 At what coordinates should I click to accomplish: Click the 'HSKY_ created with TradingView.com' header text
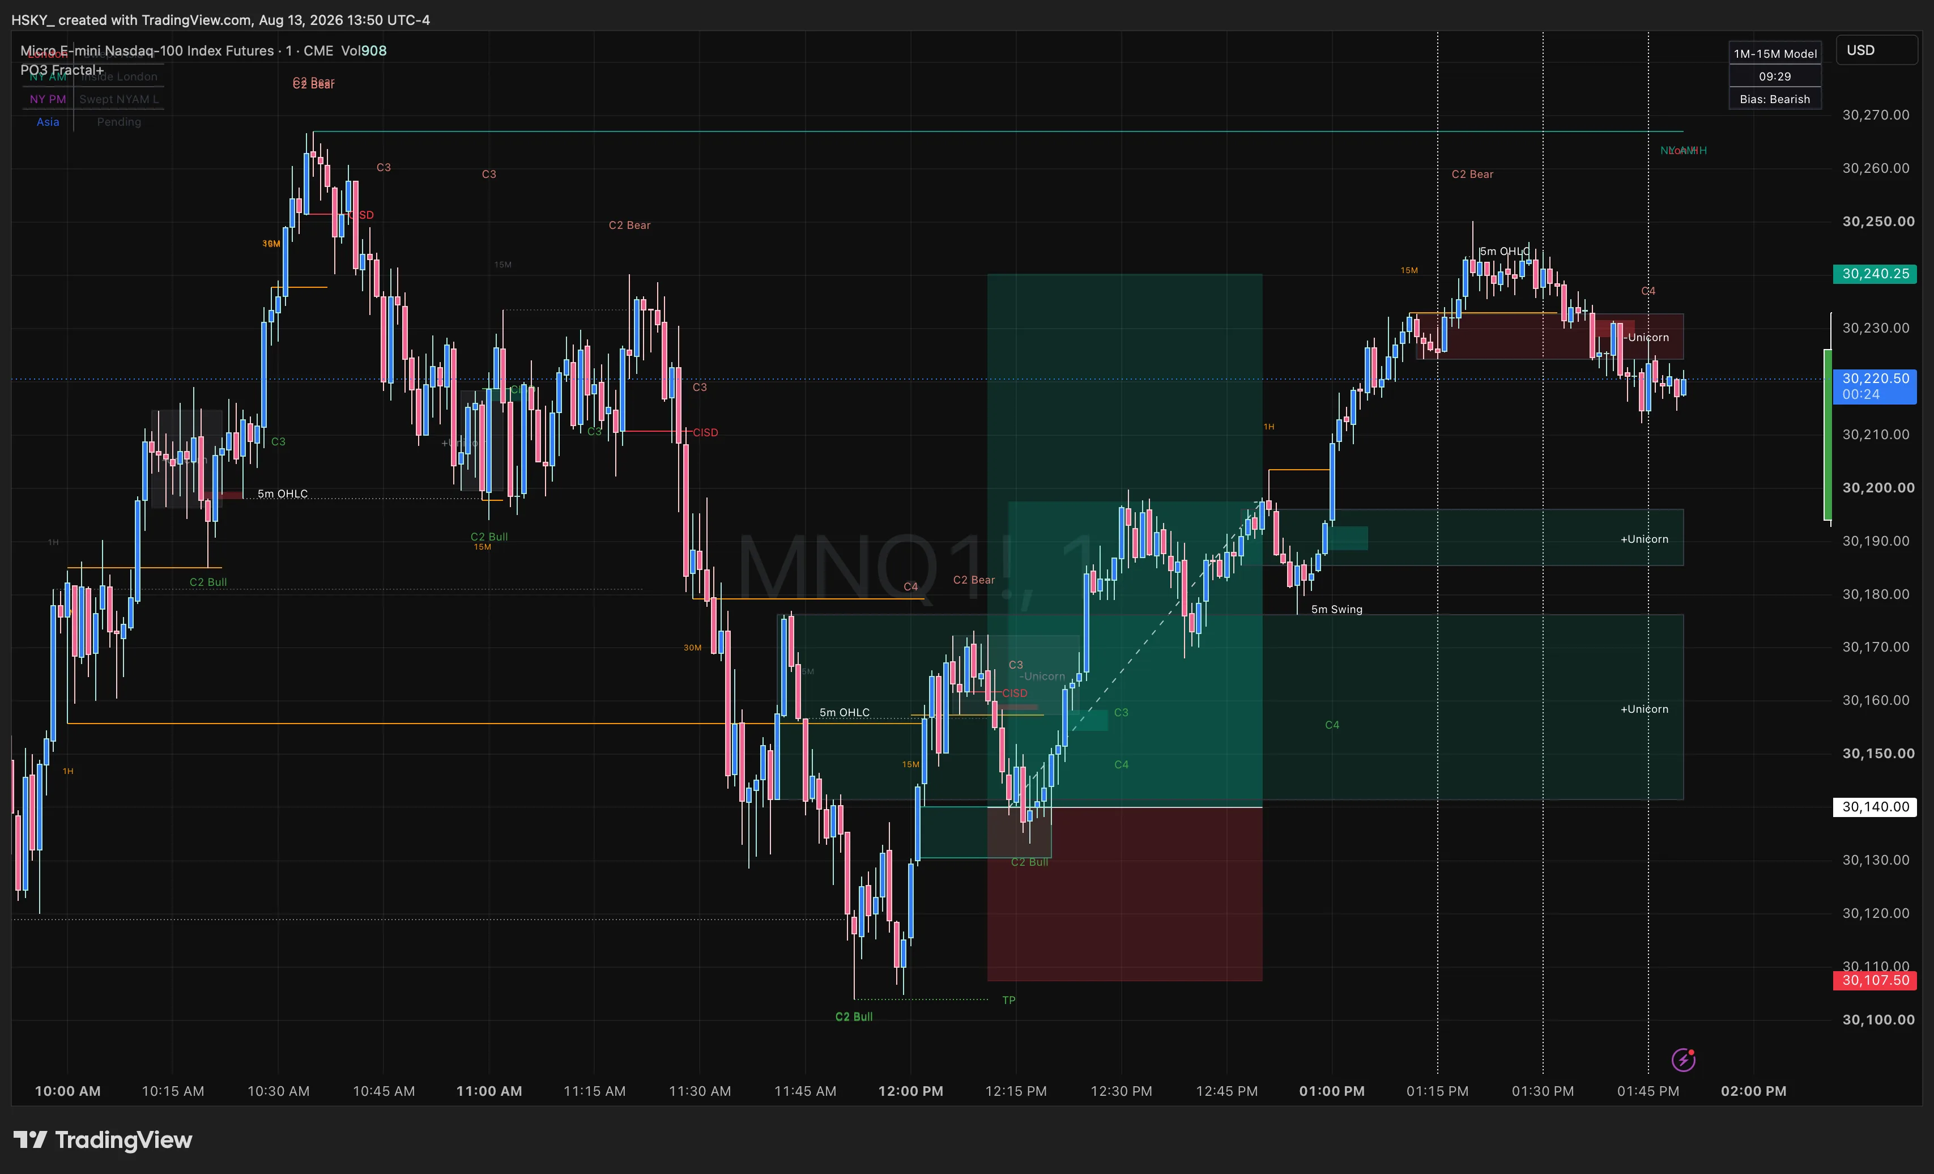tap(220, 20)
